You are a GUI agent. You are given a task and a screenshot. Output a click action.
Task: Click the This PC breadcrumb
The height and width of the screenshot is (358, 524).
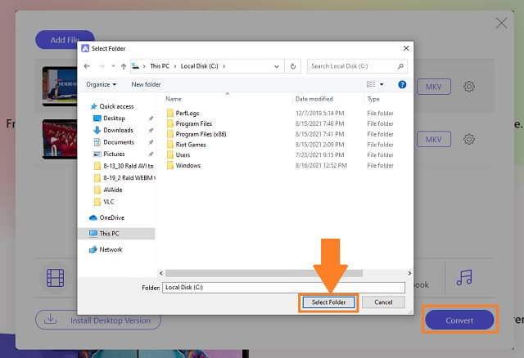click(160, 66)
